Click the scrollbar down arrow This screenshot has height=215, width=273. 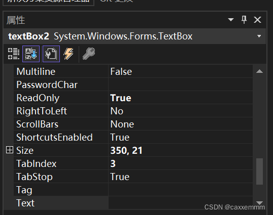click(259, 203)
